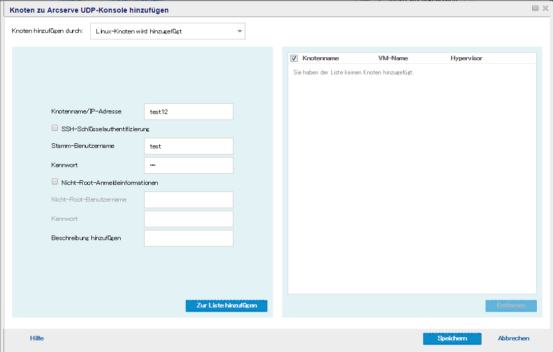Click 'Zur Liste hinzufügen' button
The height and width of the screenshot is (352, 553).
tap(226, 305)
